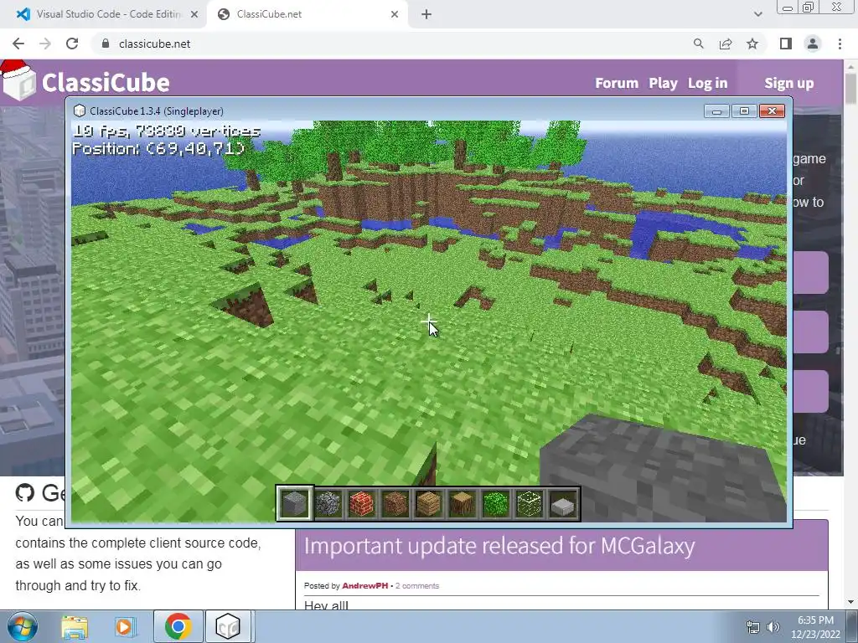Open the 2 comments link

417,585
